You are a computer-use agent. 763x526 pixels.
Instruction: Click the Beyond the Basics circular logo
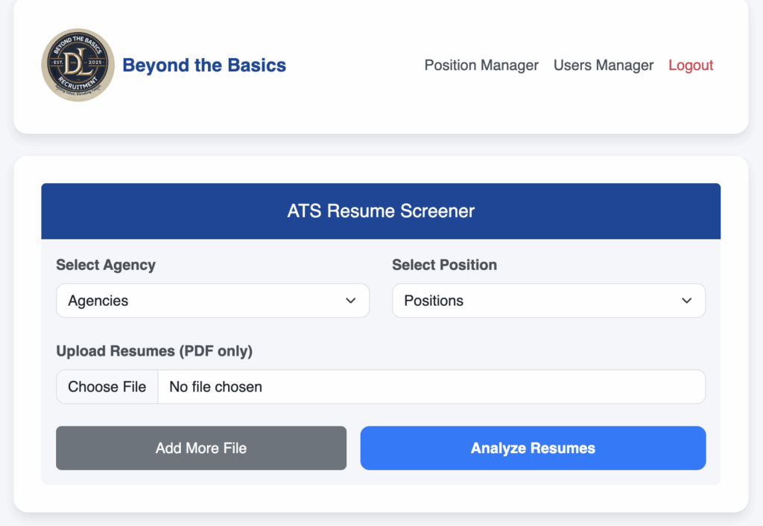tap(77, 65)
